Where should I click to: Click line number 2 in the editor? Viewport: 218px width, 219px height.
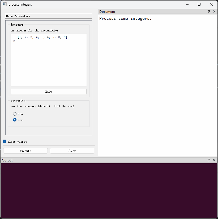click(x=14, y=41)
